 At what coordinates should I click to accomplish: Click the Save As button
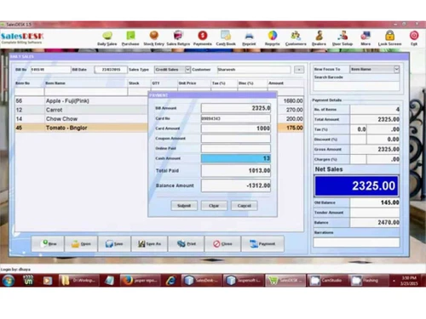[x=149, y=243]
